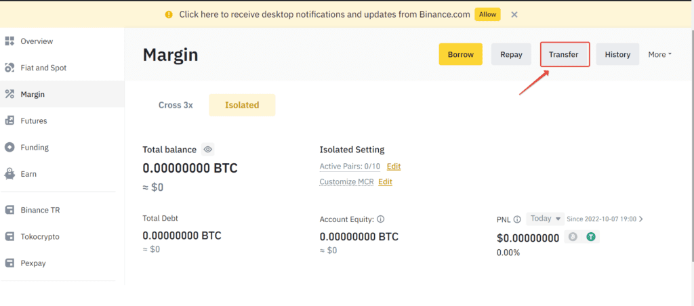Click the Overview grid icon
The height and width of the screenshot is (306, 694).
(9, 41)
